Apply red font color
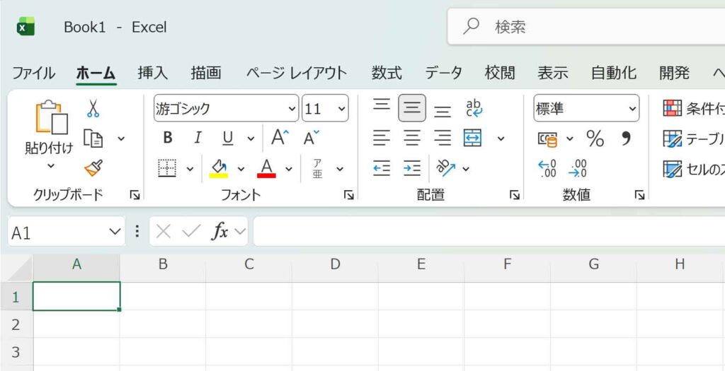Image resolution: width=725 pixels, height=371 pixels. [x=266, y=168]
